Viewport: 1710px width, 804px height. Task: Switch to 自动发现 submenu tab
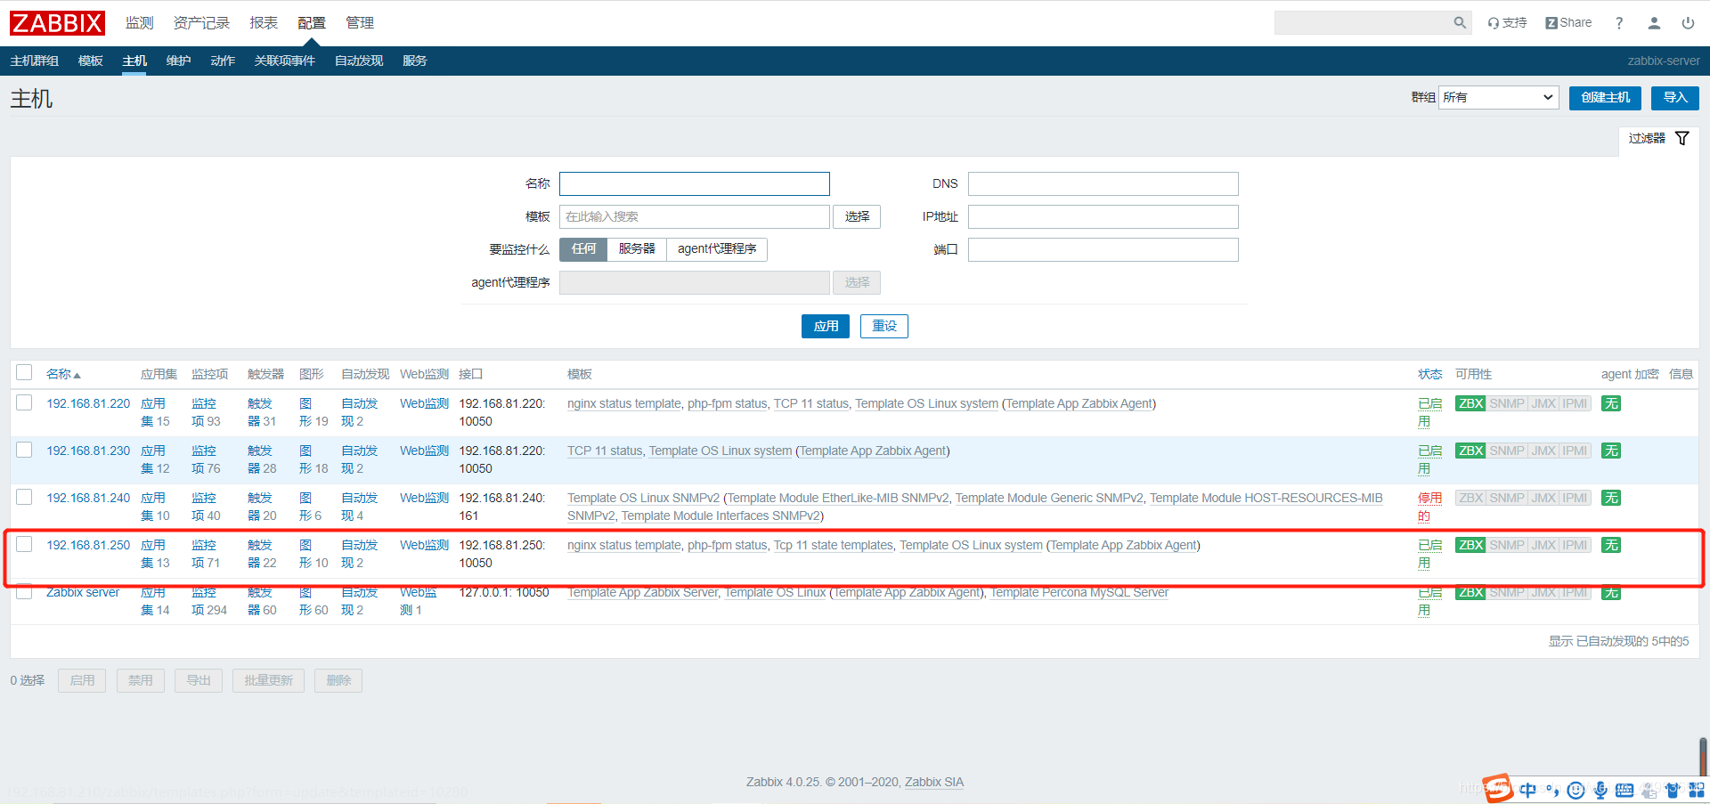[x=359, y=61]
